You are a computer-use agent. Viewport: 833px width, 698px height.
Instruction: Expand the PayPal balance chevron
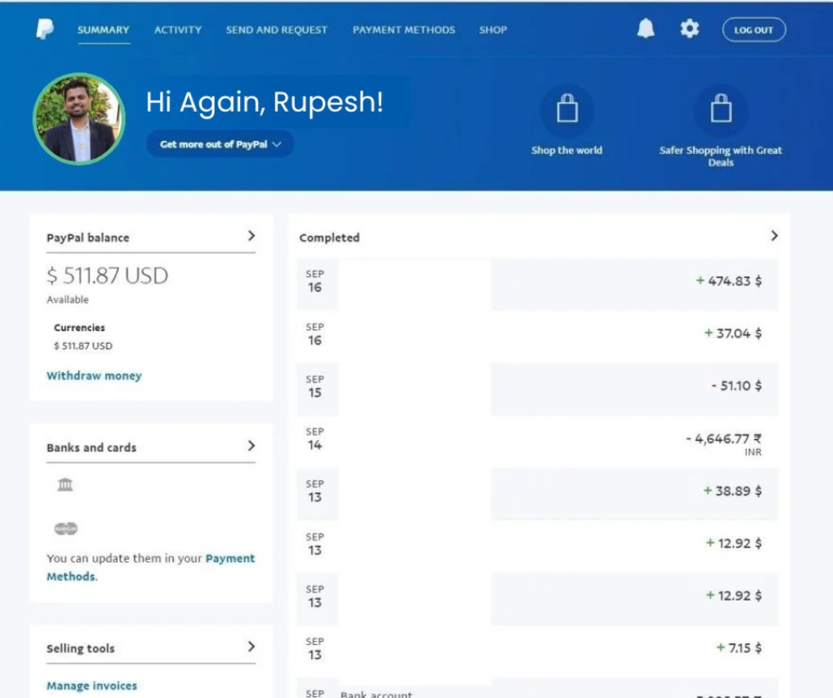coord(252,236)
